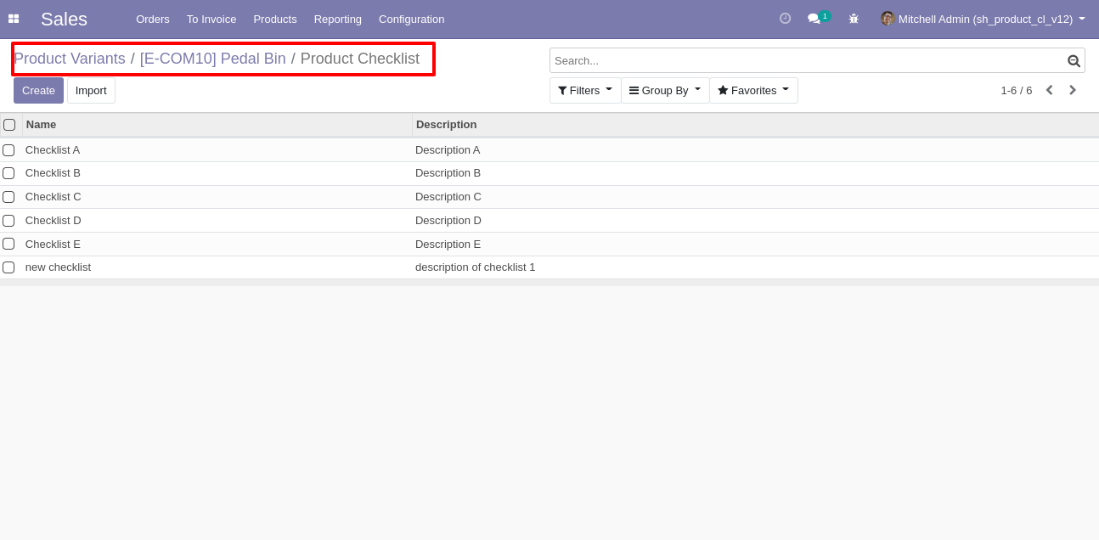Go to previous page arrow

click(x=1049, y=90)
